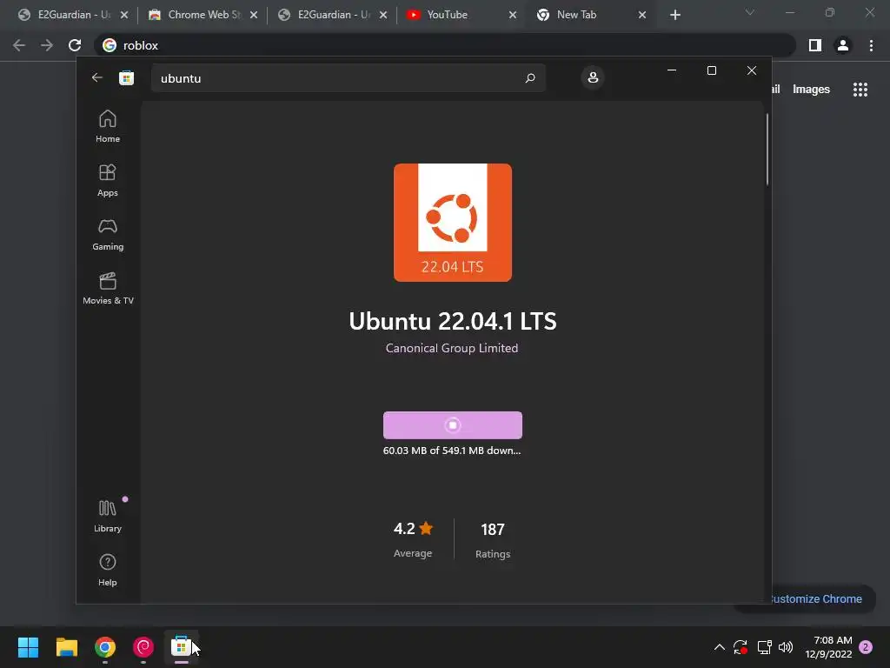
Task: Open Help in Store sidebar
Action: (x=107, y=570)
